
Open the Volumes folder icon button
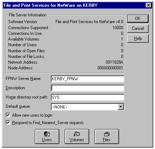click(x=77, y=137)
